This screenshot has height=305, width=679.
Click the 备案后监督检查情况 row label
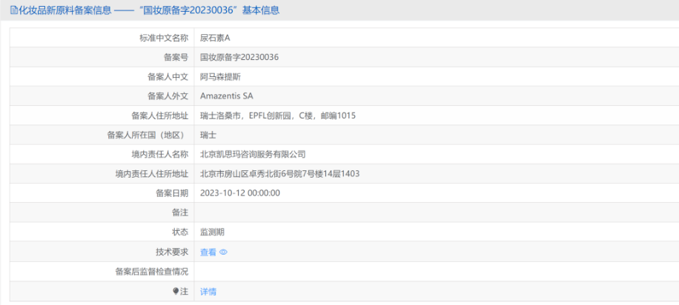[x=152, y=272]
